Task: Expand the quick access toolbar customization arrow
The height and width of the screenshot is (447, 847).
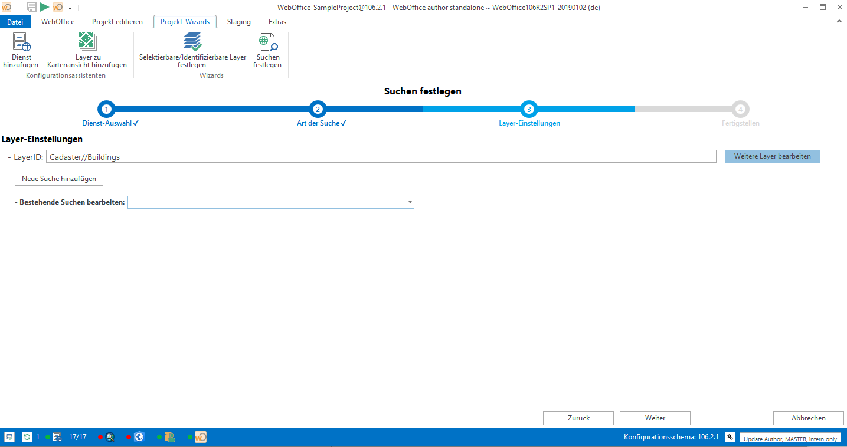Action: pyautogui.click(x=69, y=8)
